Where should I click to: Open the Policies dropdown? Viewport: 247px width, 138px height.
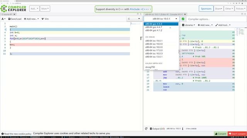click(x=241, y=8)
